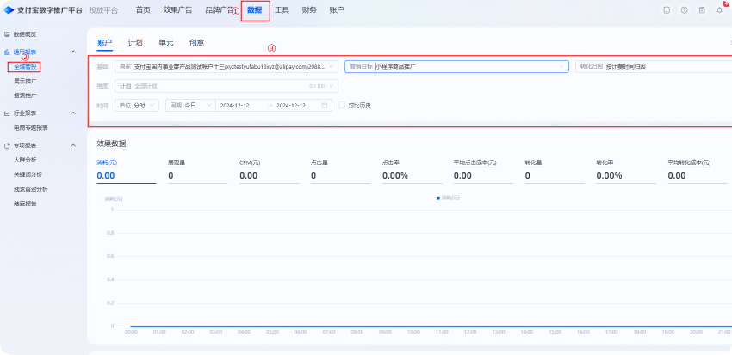
Task: Open the 计划 全部计划 dropdown
Action: [x=226, y=86]
